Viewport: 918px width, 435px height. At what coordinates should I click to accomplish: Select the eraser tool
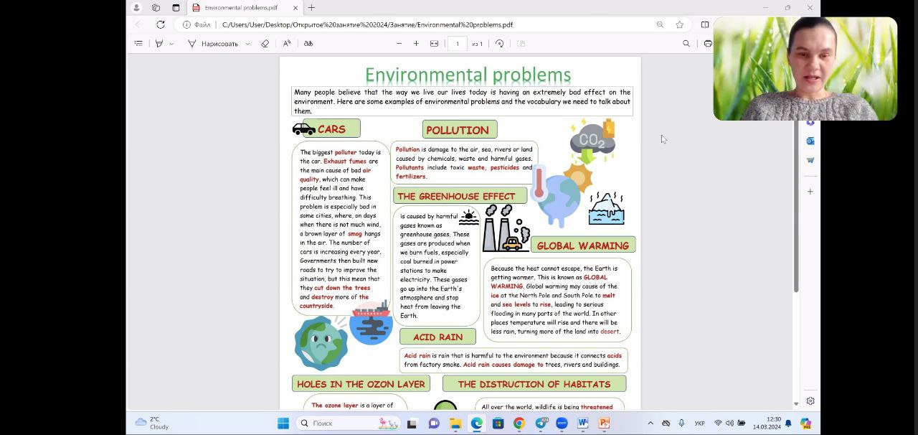pyautogui.click(x=265, y=44)
